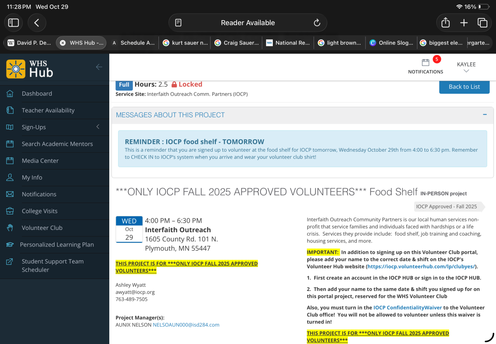Viewport: 496px width, 344px height.
Task: Click the red 5 notification badge
Action: [x=437, y=59]
